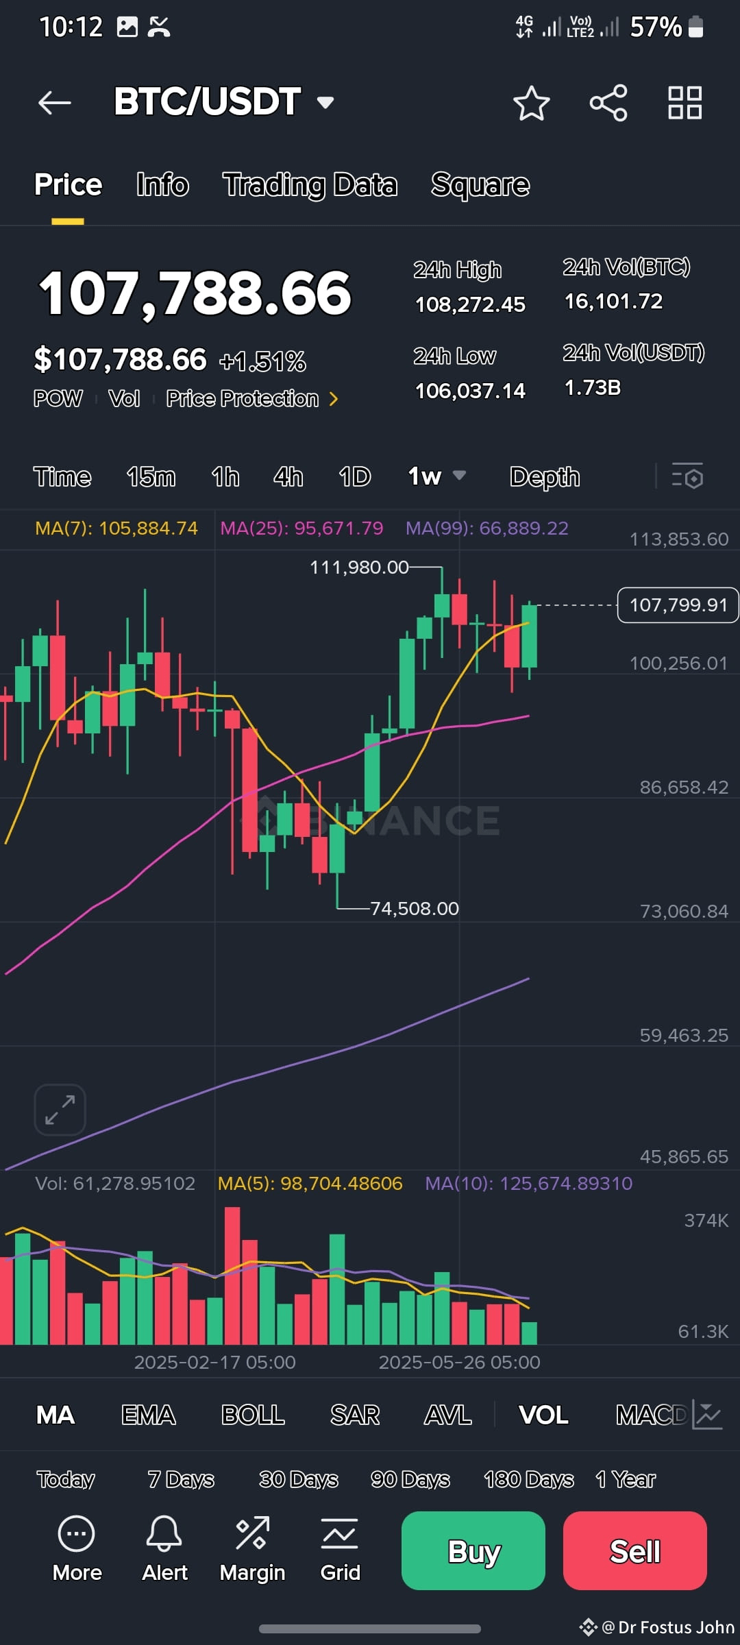Viewport: 740px width, 1645px height.
Task: Tap the POW tag
Action: (x=58, y=399)
